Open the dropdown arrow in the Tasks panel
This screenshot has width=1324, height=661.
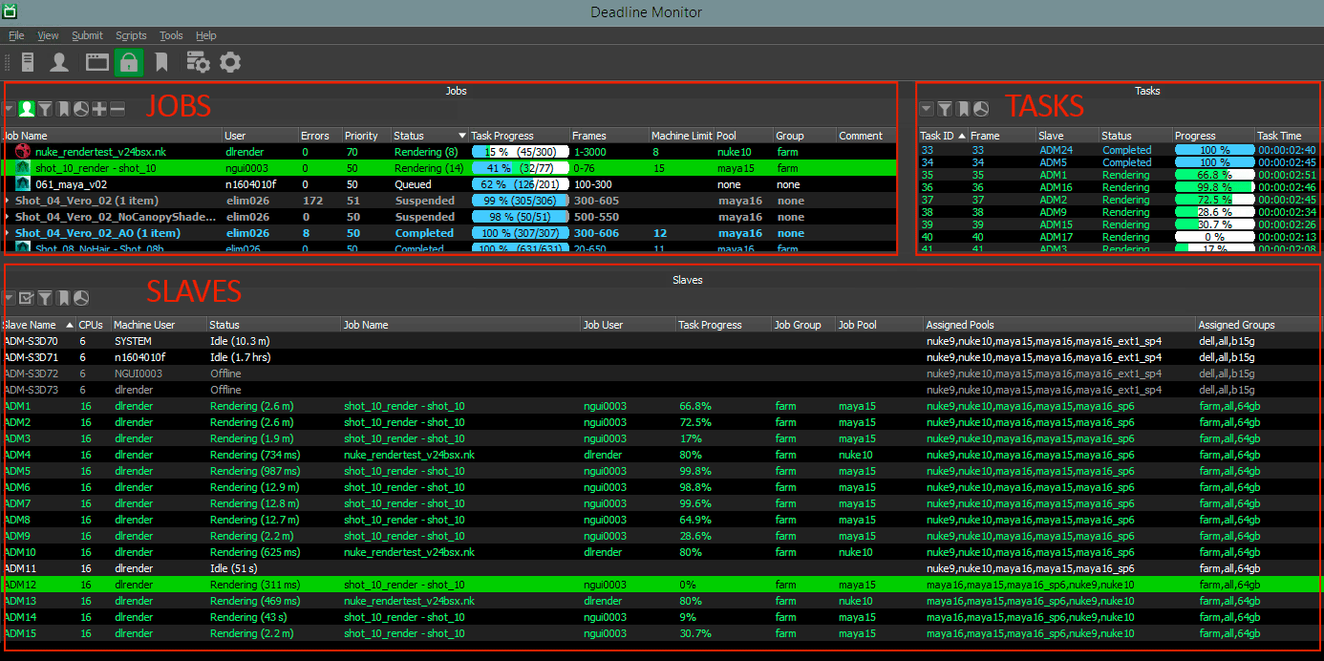[x=926, y=108]
